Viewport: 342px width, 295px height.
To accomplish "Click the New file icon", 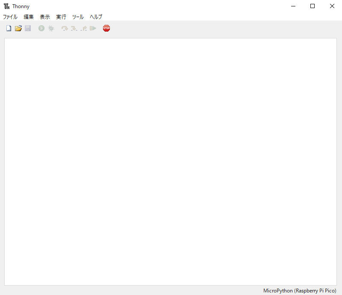I will (x=9, y=28).
